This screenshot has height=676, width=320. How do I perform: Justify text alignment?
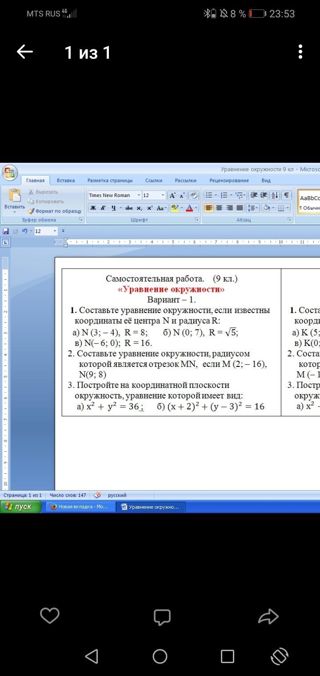240,208
